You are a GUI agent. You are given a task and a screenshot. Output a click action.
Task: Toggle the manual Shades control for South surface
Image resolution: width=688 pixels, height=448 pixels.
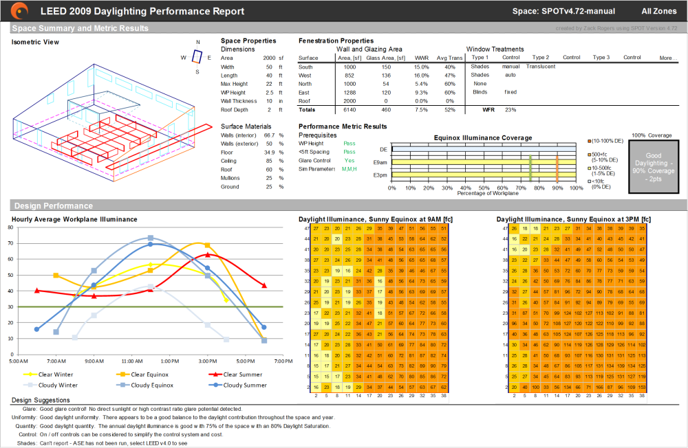point(510,66)
